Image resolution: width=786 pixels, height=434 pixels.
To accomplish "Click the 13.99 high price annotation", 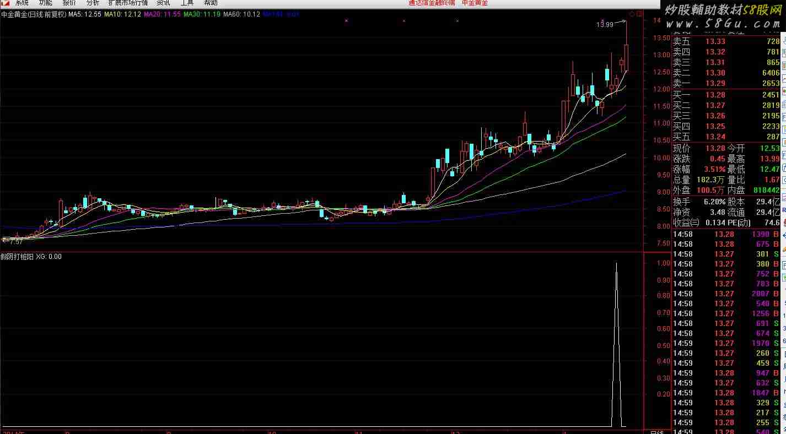I will click(605, 25).
